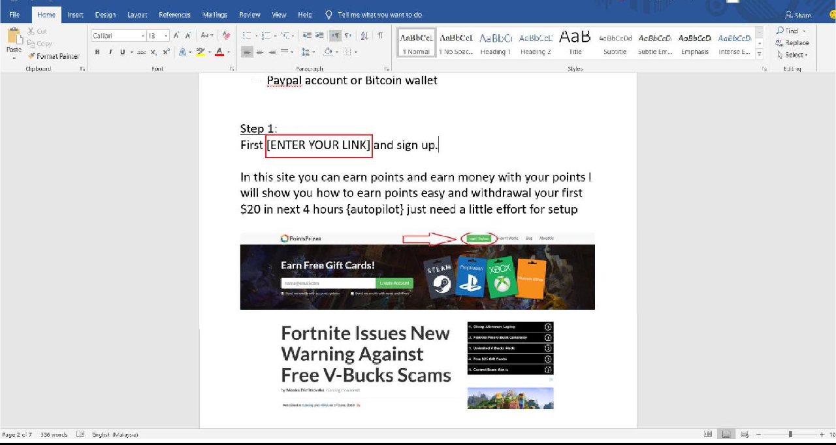Apply subscript formatting
Viewport: 836px width, 445px height.
click(153, 52)
